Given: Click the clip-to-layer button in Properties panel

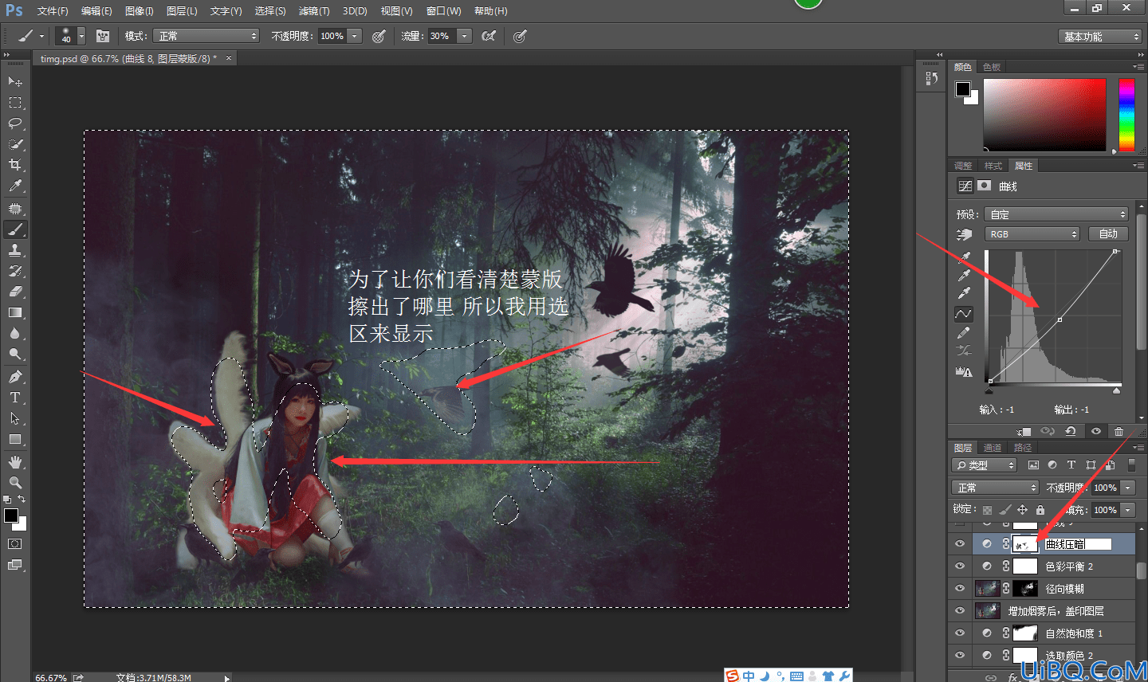Looking at the screenshot, I should pos(1024,431).
